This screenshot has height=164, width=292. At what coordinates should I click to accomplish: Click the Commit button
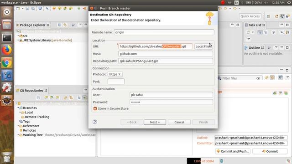coord(270,151)
